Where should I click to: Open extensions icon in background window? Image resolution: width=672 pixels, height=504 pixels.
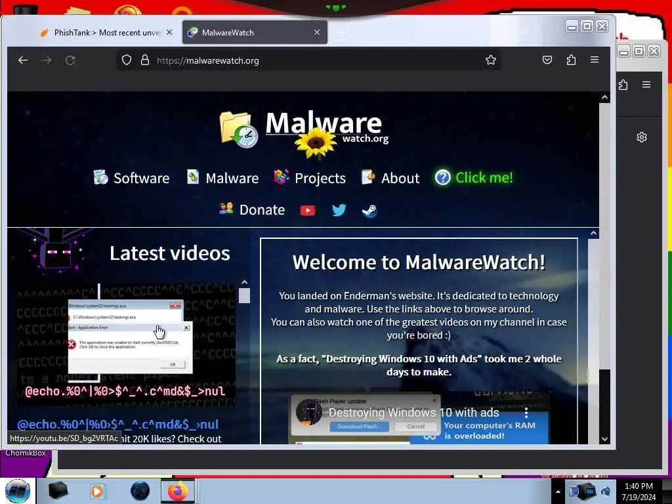pos(623,85)
